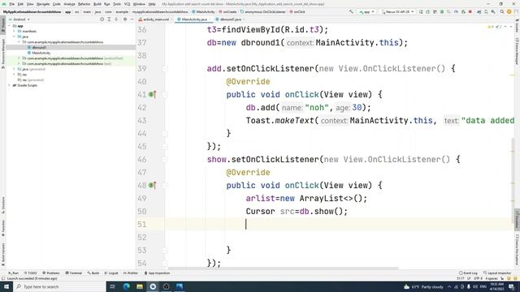Expand the Gradle Scripts tree node

tap(10, 85)
